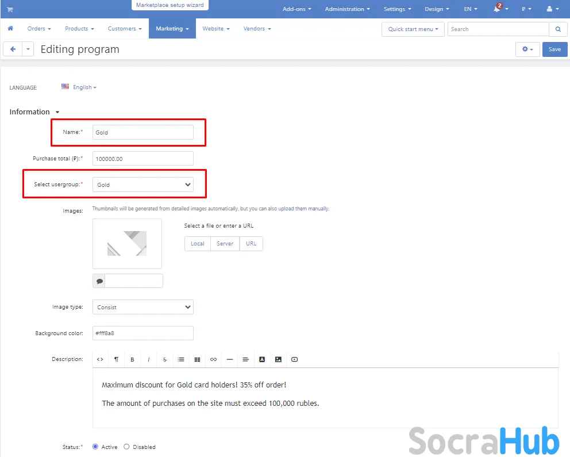Click the Purchase total input field
The image size is (570, 457).
(143, 159)
